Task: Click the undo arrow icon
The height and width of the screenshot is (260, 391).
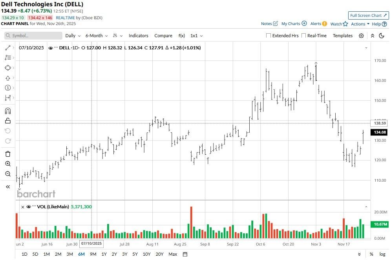Action: pos(8,131)
